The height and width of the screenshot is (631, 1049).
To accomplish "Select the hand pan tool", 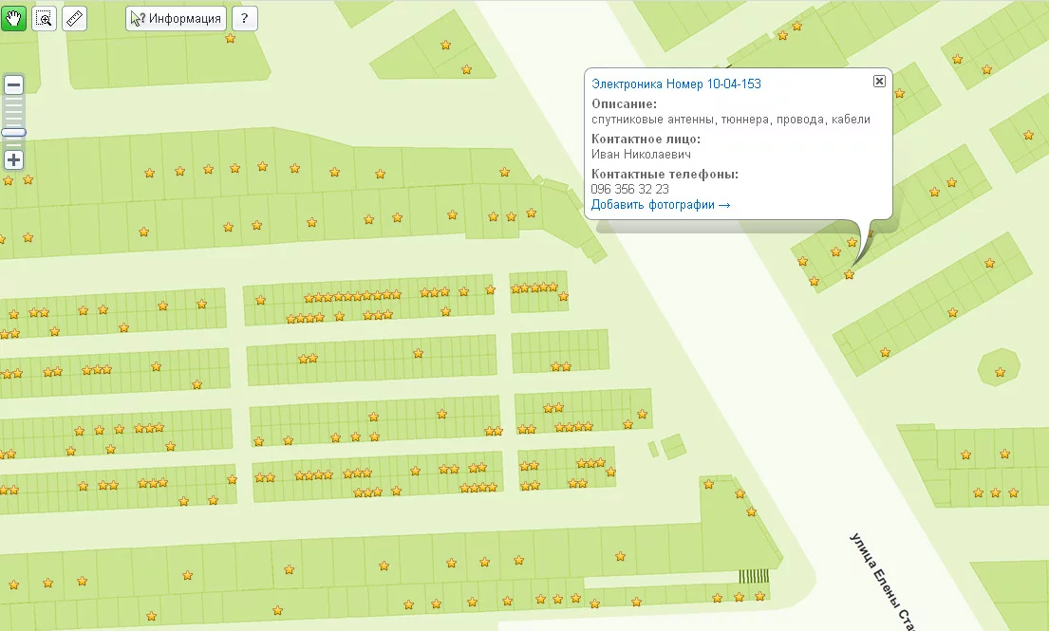I will 13,19.
